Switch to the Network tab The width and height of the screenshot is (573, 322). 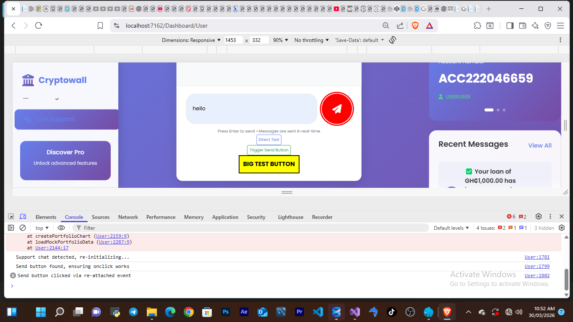128,217
